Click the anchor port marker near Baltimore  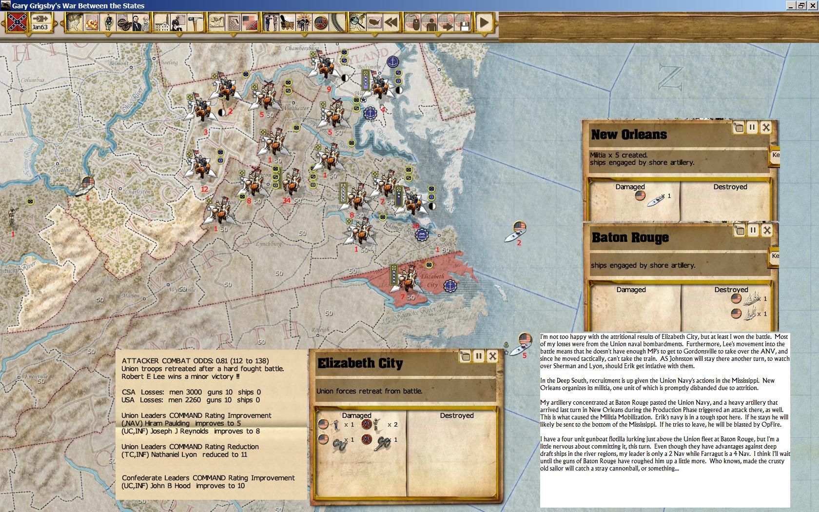click(x=393, y=62)
